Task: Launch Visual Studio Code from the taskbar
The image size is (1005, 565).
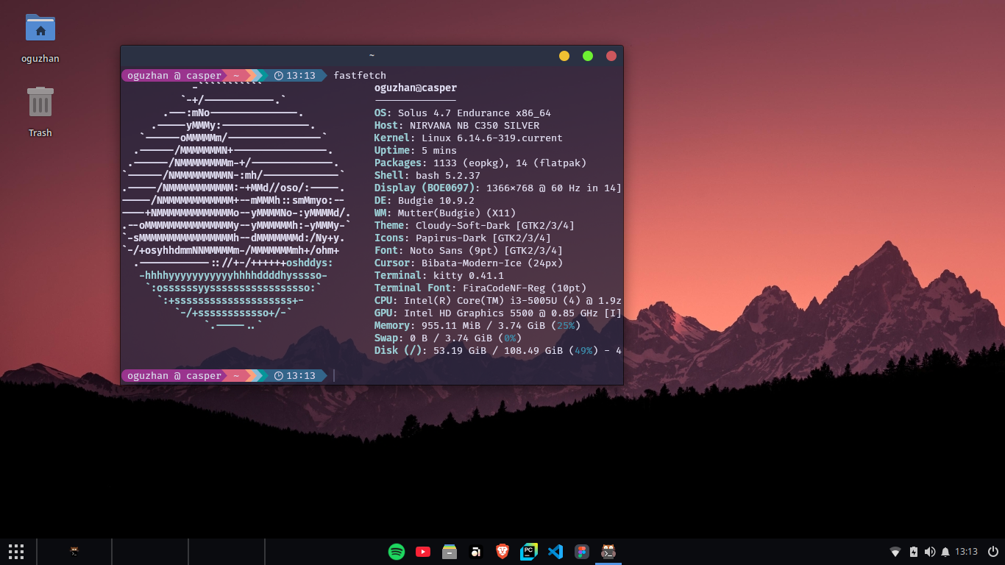Action: tap(555, 551)
